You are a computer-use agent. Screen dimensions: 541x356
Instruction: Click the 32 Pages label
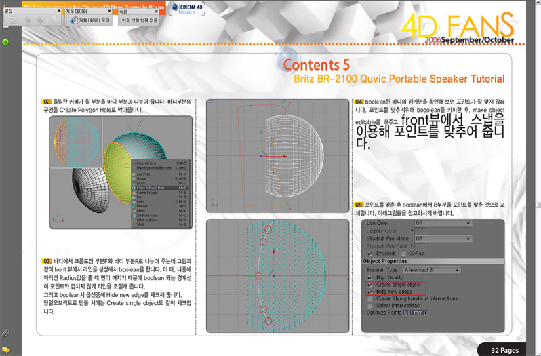coord(504,350)
